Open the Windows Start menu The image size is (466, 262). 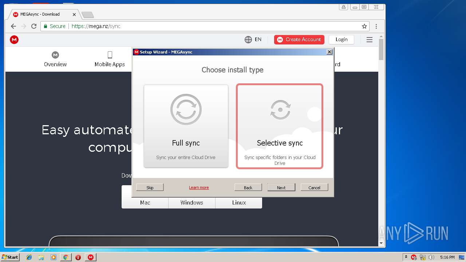click(x=10, y=257)
